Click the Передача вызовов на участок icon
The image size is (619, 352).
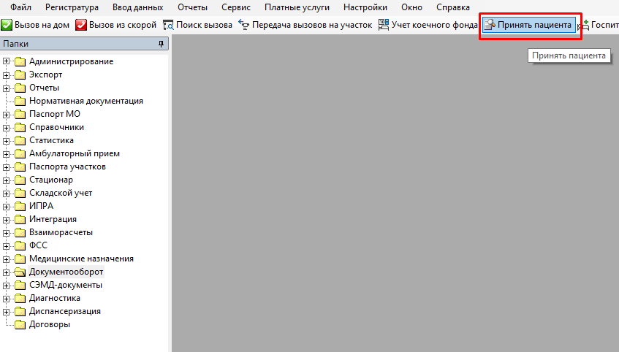pos(244,25)
